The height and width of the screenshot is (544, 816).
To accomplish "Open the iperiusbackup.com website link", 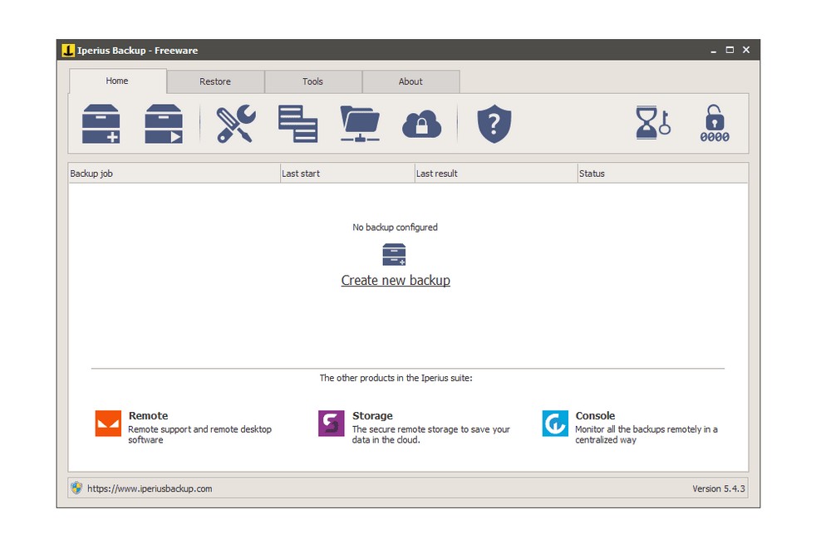I will [150, 488].
